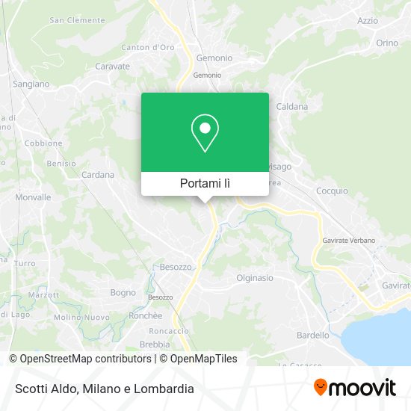Click the Scotti Aldo, Milano e Lombardia title
The image size is (411, 411).
point(105,389)
